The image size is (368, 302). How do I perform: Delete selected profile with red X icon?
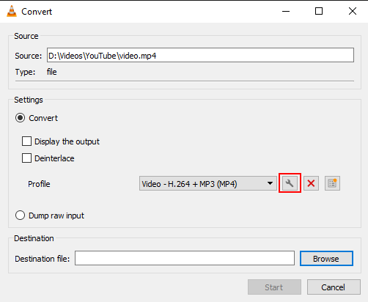tap(311, 183)
